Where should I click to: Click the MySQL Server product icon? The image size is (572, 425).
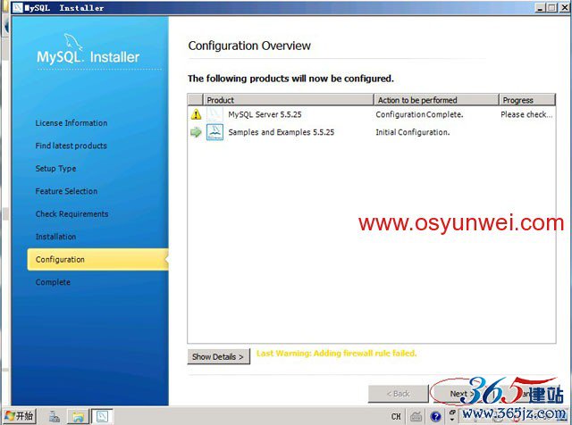click(214, 114)
